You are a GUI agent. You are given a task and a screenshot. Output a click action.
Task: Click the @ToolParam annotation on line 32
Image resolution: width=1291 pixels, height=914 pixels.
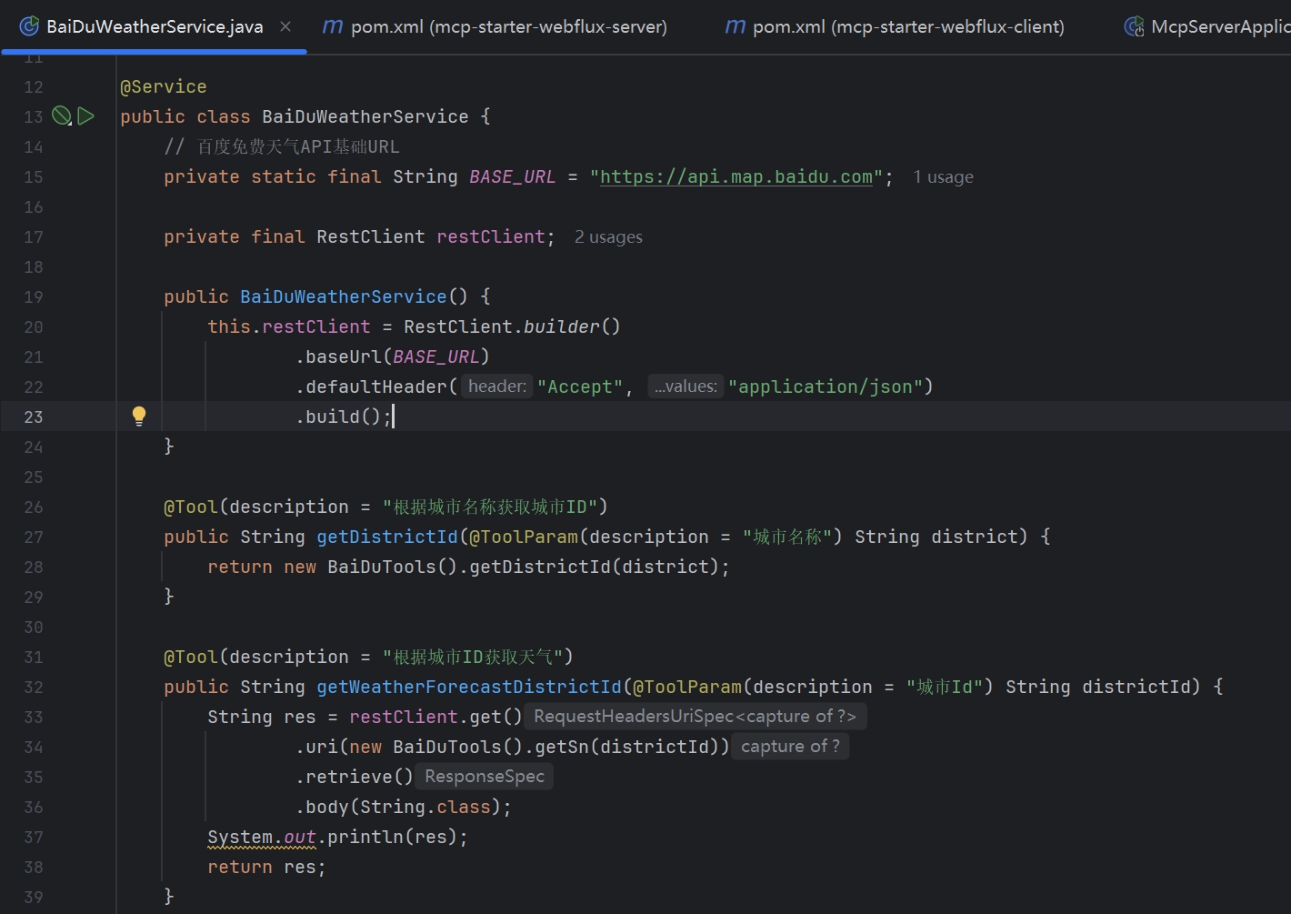coord(687,687)
